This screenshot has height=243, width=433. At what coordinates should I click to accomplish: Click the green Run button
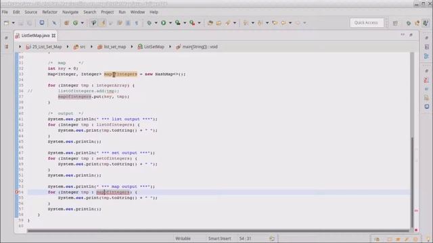click(164, 23)
